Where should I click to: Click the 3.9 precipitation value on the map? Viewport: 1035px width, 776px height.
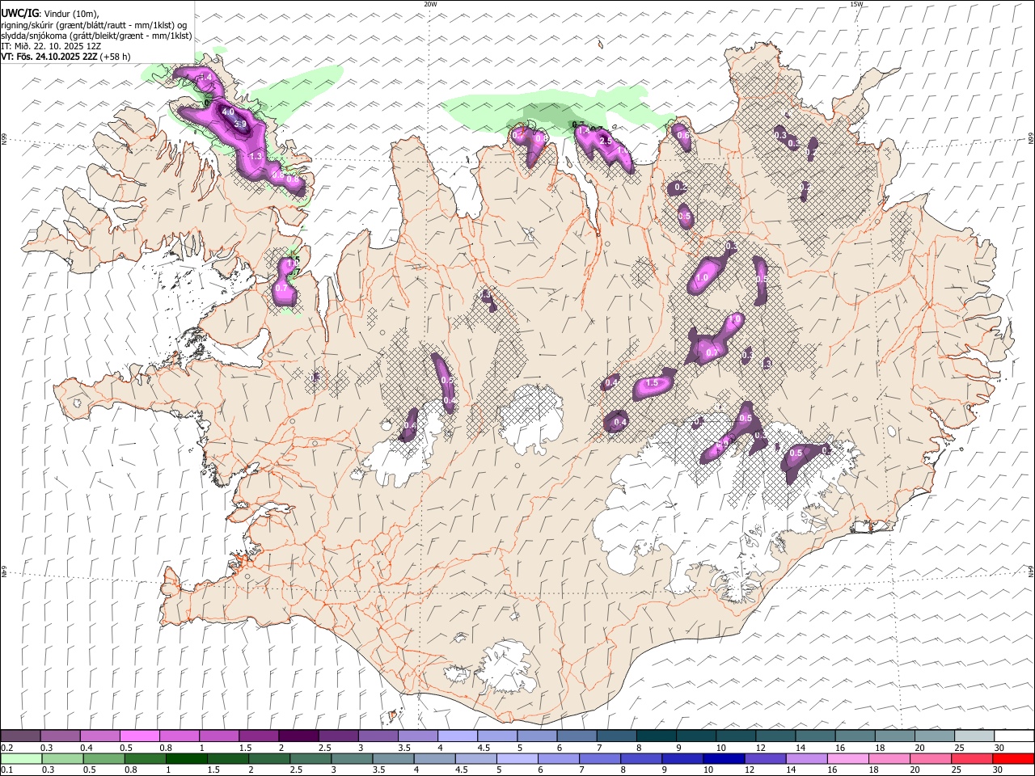point(240,124)
